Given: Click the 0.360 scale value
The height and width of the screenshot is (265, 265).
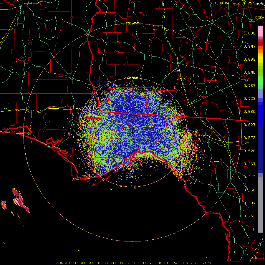Looking at the screenshot, I should tap(249, 190).
